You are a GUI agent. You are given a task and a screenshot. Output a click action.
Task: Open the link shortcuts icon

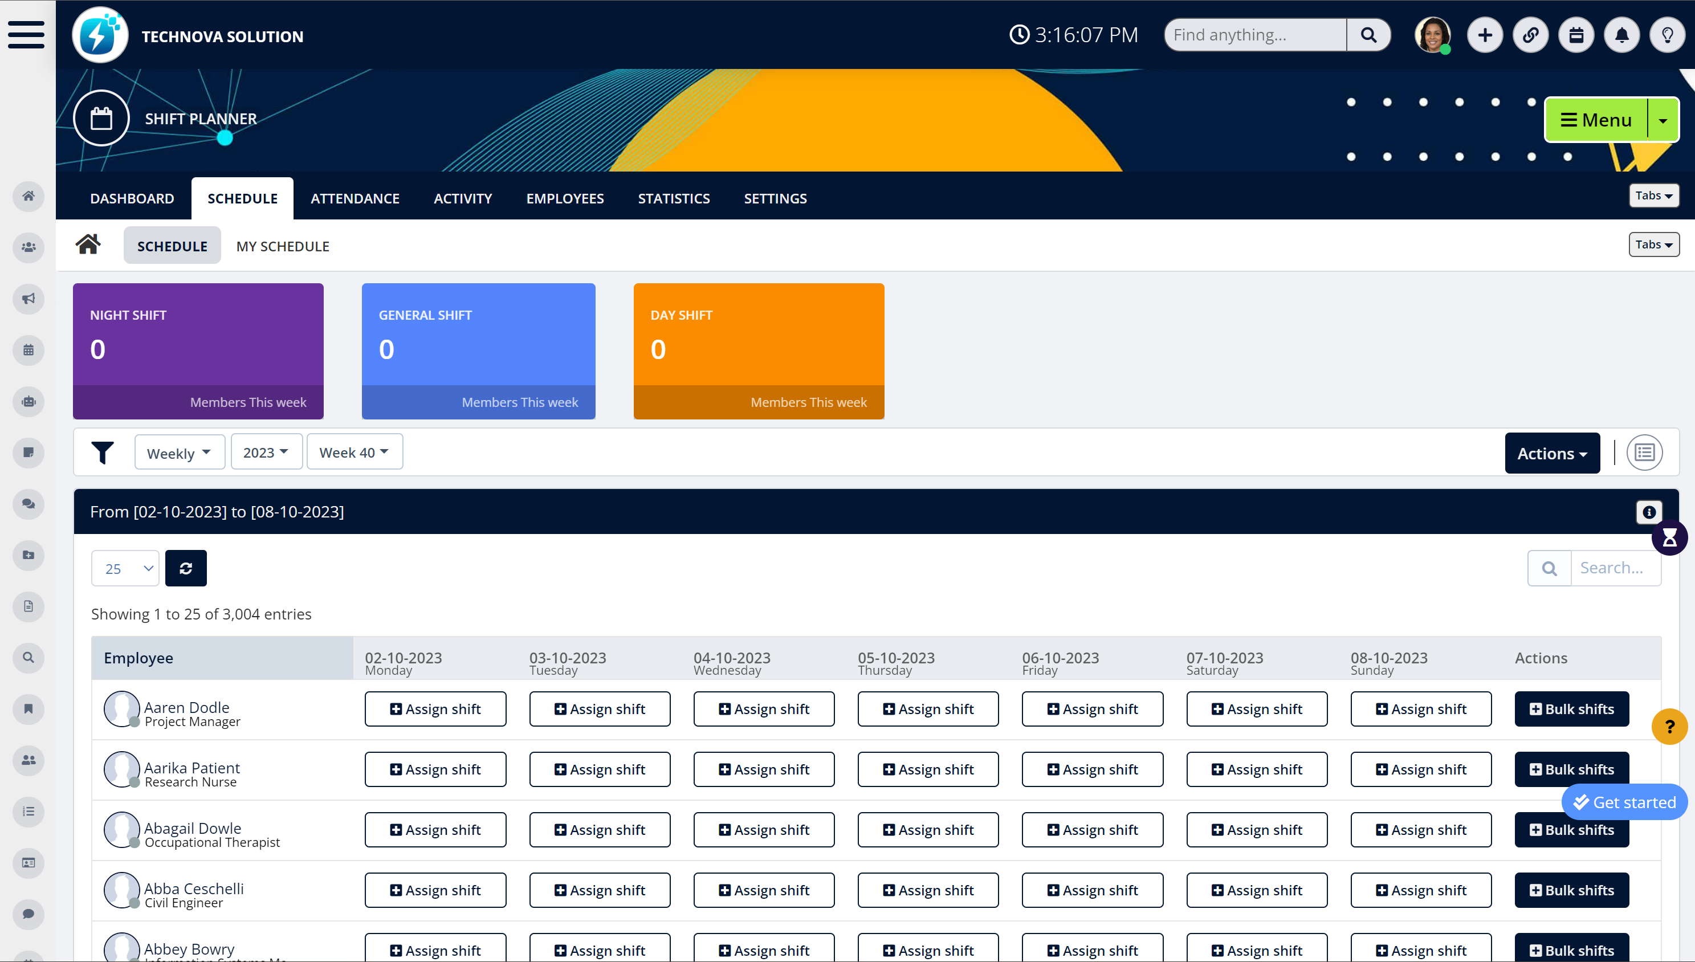(x=1530, y=35)
